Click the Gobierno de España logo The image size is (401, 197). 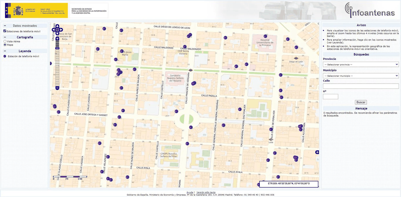coord(36,11)
